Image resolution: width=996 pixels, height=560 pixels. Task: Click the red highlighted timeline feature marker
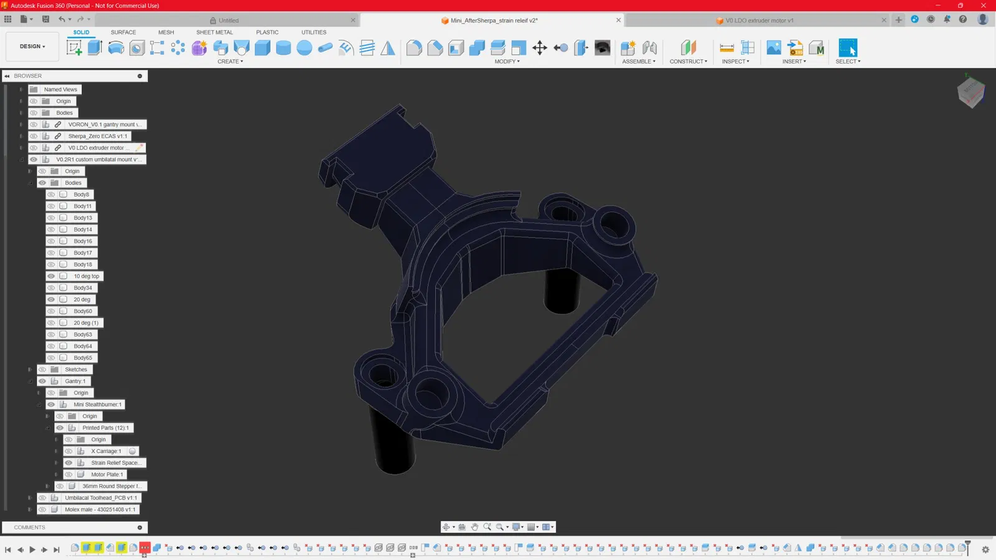[x=145, y=548]
